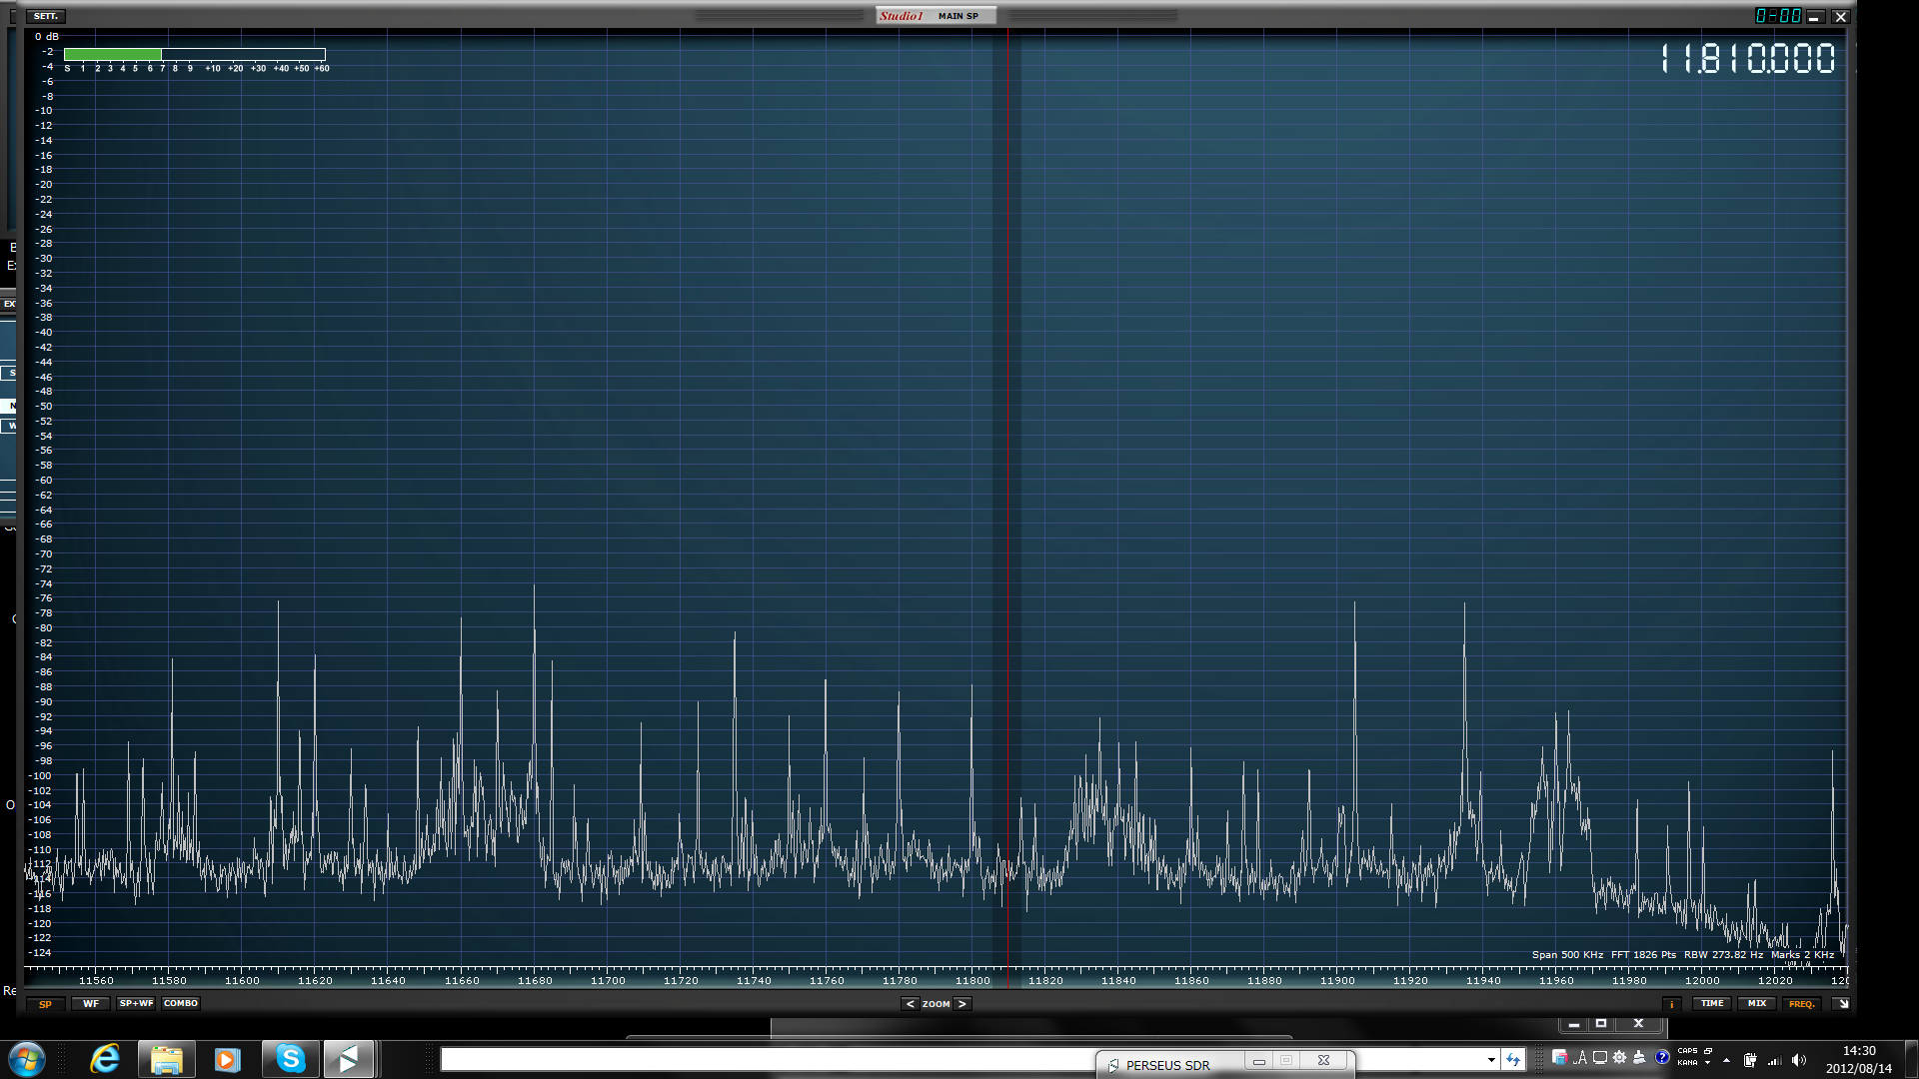
Task: Launch Internet Explorer from the taskbar
Action: pos(105,1059)
